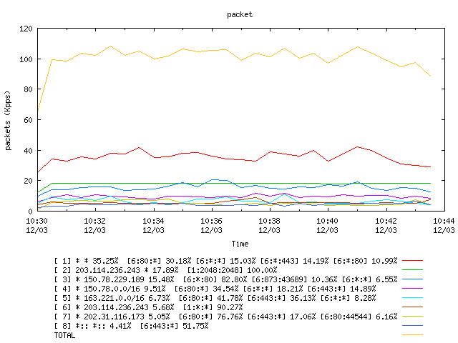Click "[1:*:*] 90.27%" in legend row 6
The image size is (458, 343).
tap(213, 307)
